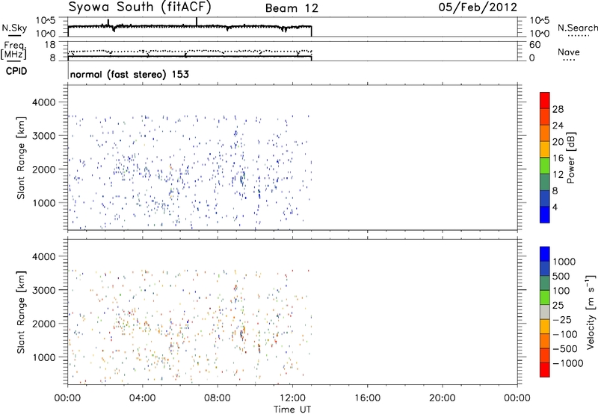598x414 pixels.
Task: Select the 12 label on the Power colorbar
Action: coord(558,175)
